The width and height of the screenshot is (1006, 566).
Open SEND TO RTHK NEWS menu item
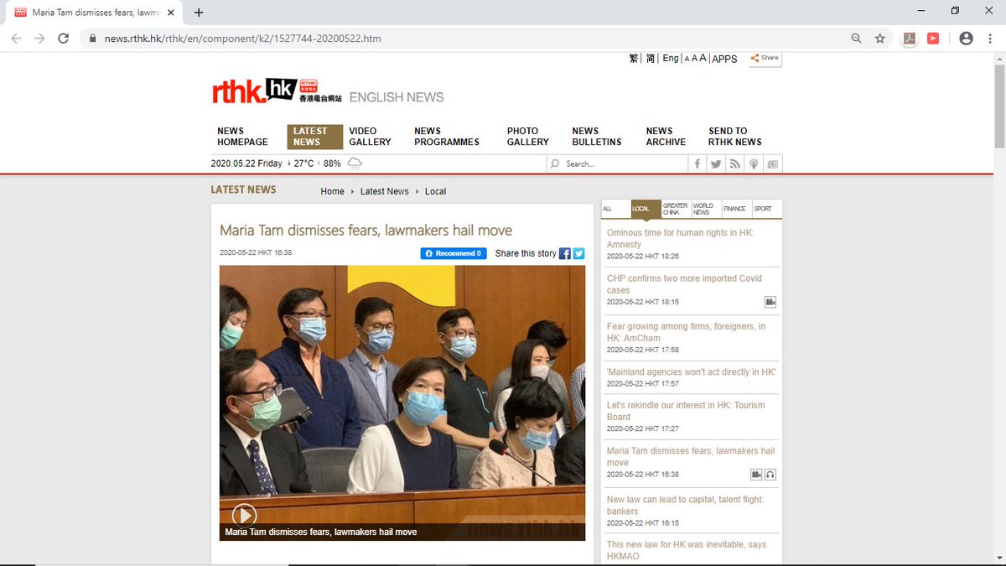(735, 137)
